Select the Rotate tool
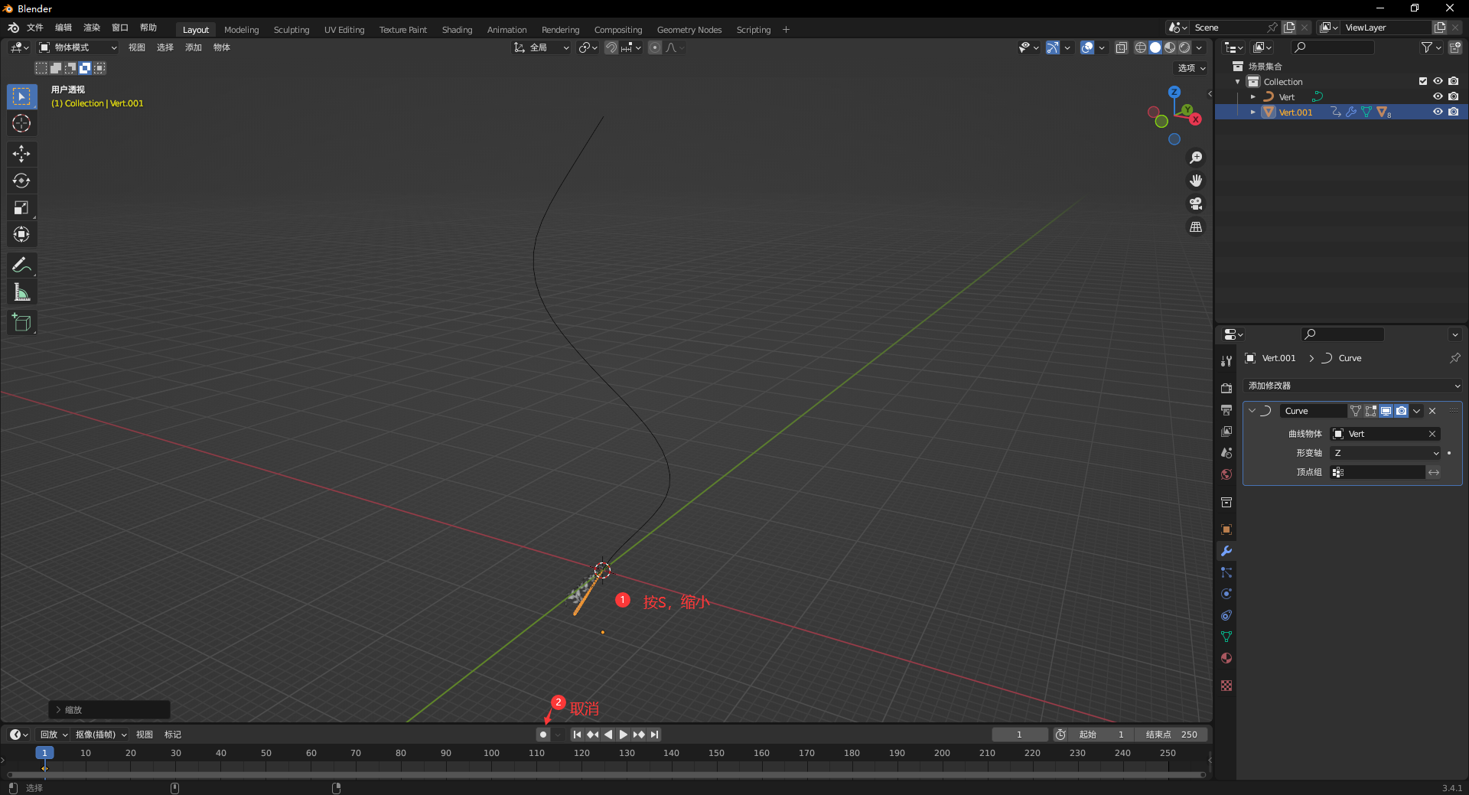 21,181
